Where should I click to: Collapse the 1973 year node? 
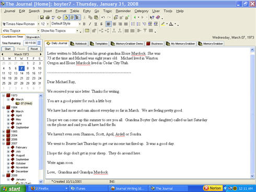3,95
